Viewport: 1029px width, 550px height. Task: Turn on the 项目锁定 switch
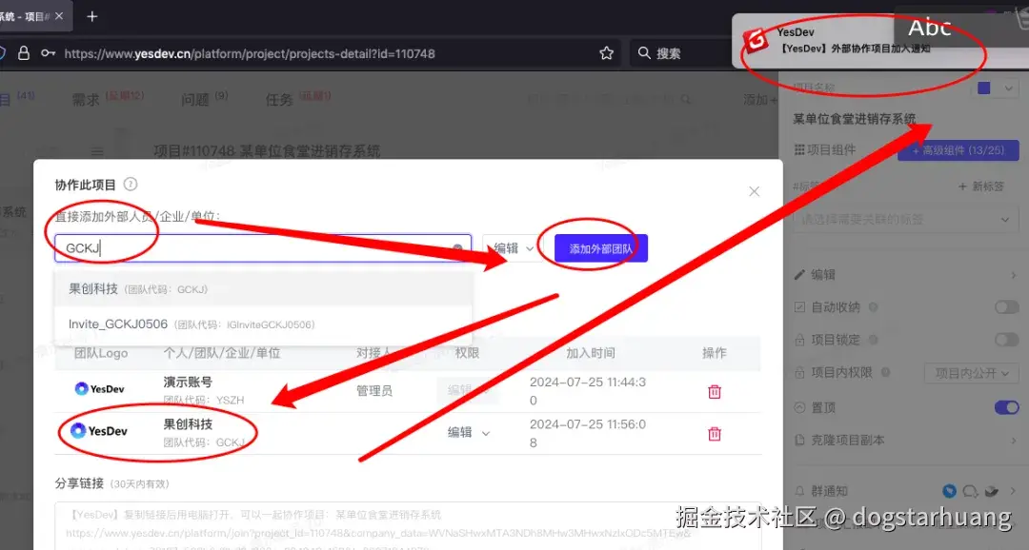(1006, 340)
